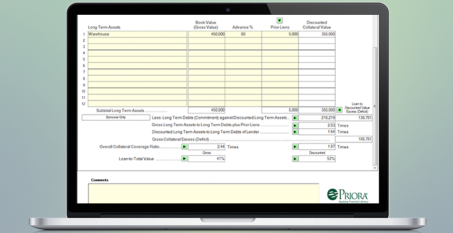Click the Long Term Assets column header
The height and width of the screenshot is (233, 453).
104,27
